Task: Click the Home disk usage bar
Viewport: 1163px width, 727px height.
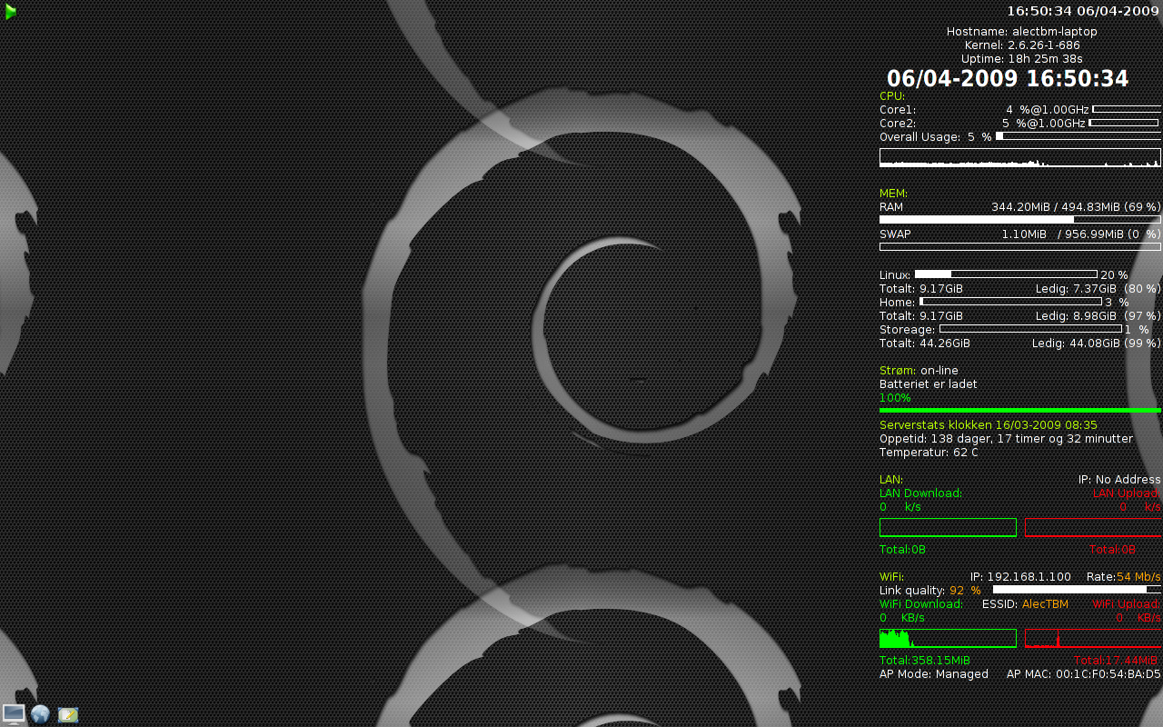Action: coord(1010,301)
